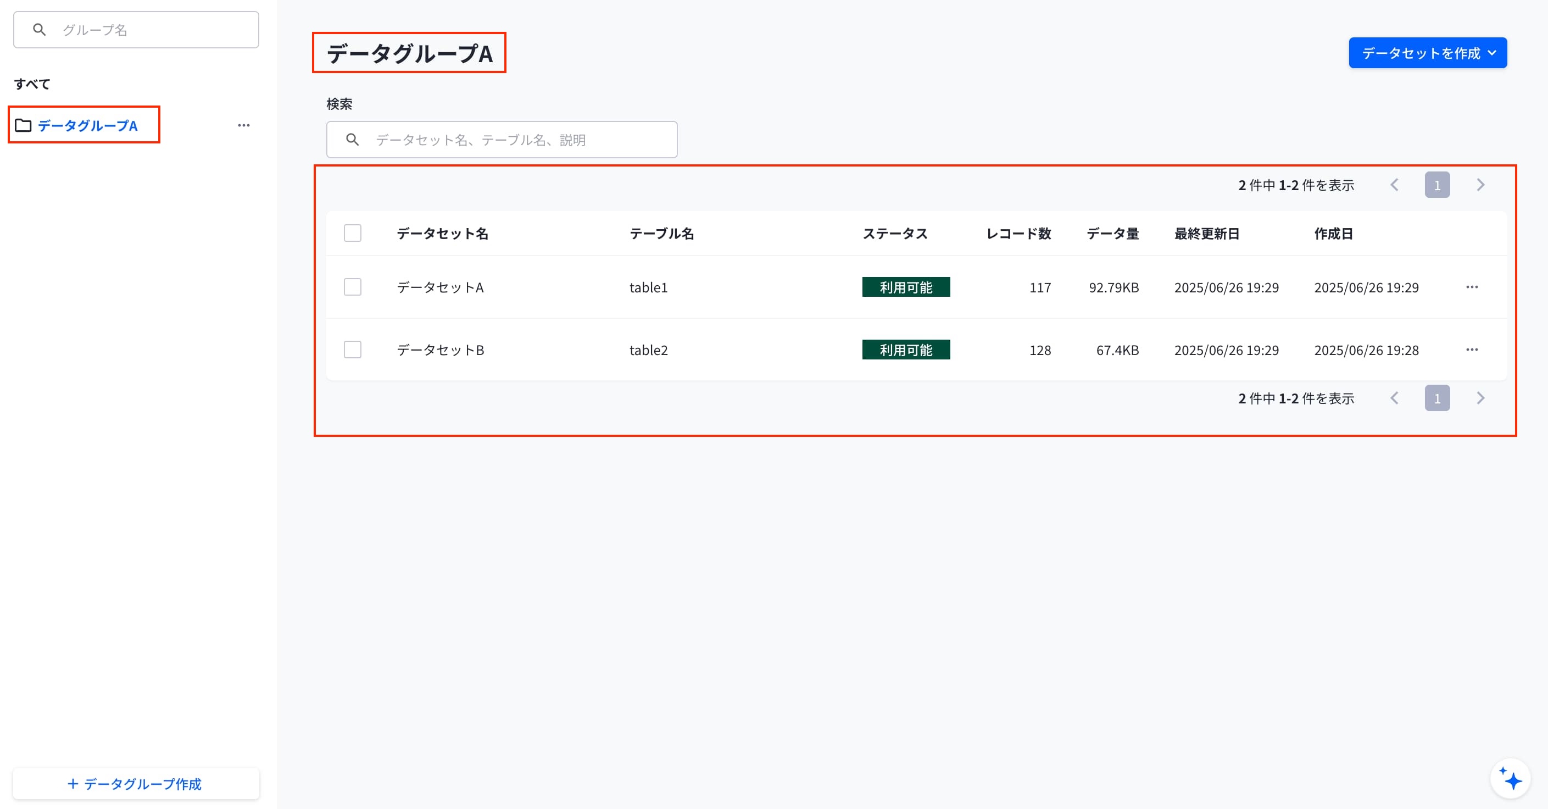The height and width of the screenshot is (809, 1548).
Task: Click the record count 128
Action: [1040, 350]
